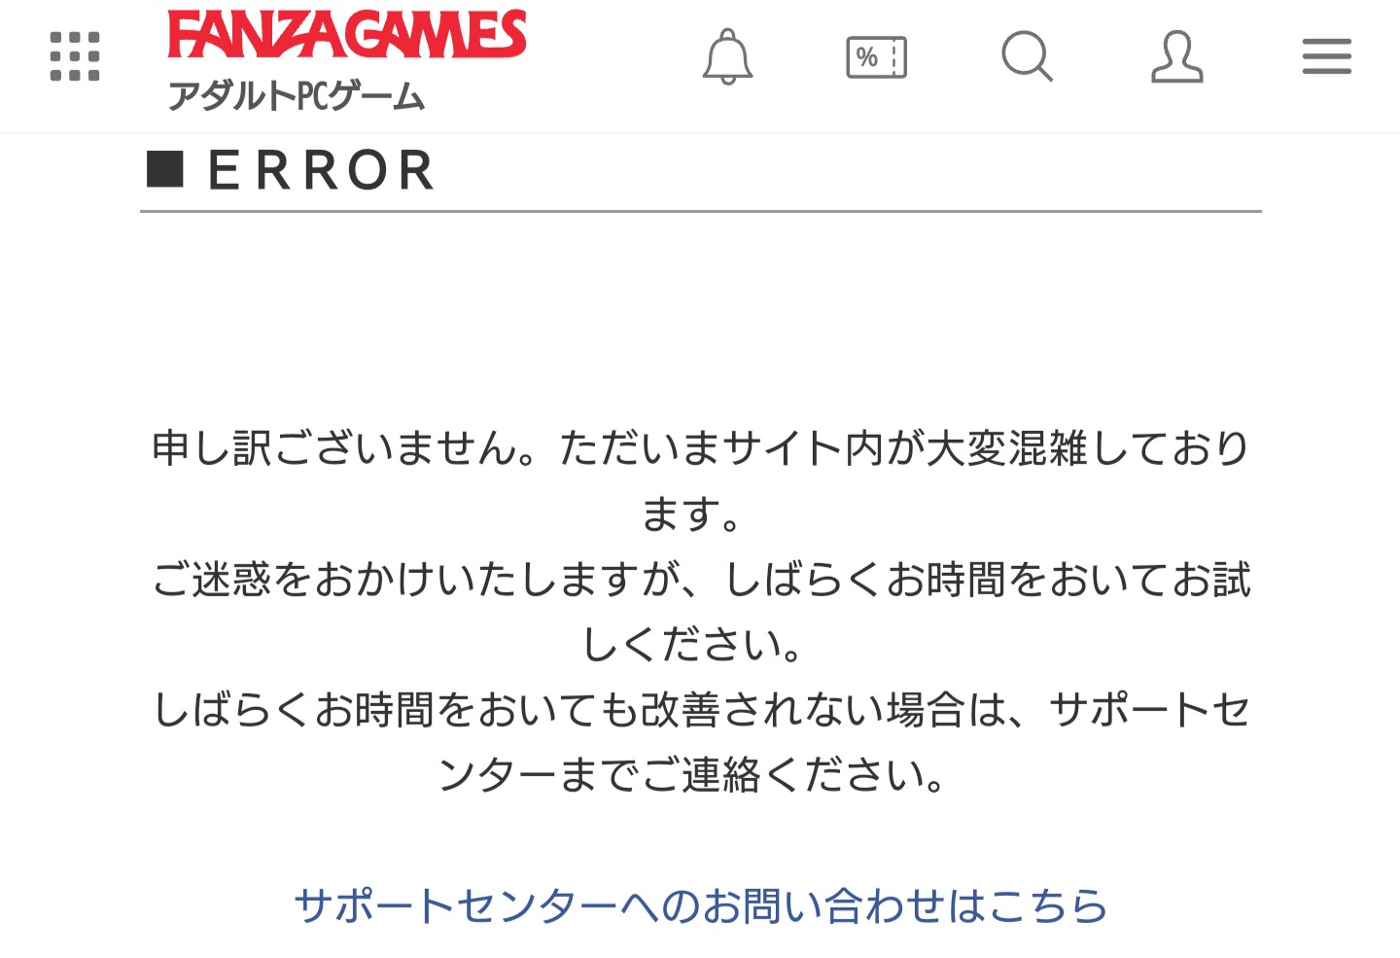Open the user account profile icon
The height and width of the screenshot is (958, 1400).
pyautogui.click(x=1177, y=56)
